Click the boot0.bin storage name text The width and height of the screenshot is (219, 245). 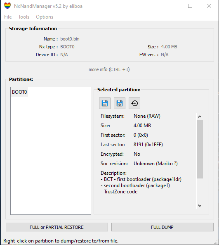point(70,39)
